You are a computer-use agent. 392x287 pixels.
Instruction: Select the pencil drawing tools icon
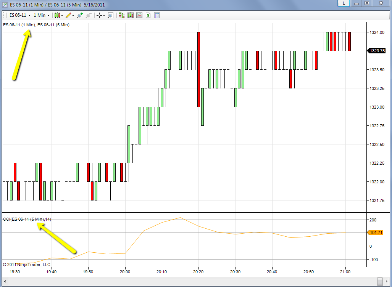[x=68, y=16]
